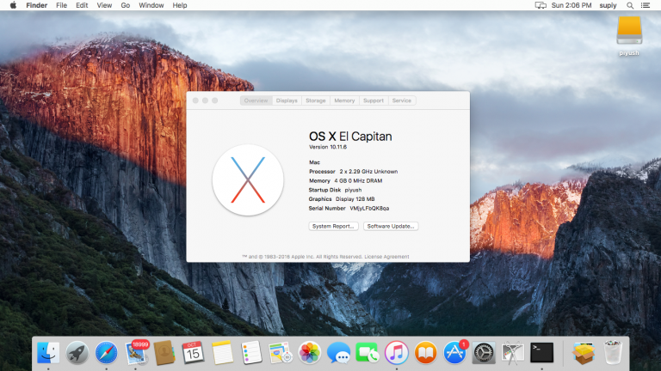
Task: Open the Trash in dock
Action: coord(612,352)
